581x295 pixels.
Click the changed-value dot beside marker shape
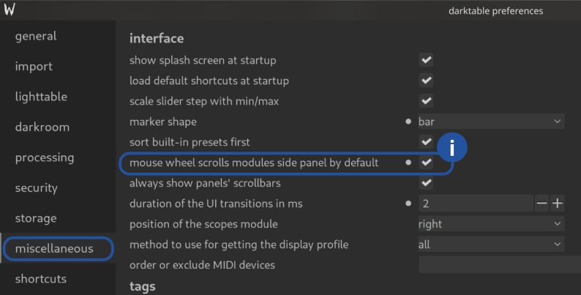pyautogui.click(x=408, y=122)
